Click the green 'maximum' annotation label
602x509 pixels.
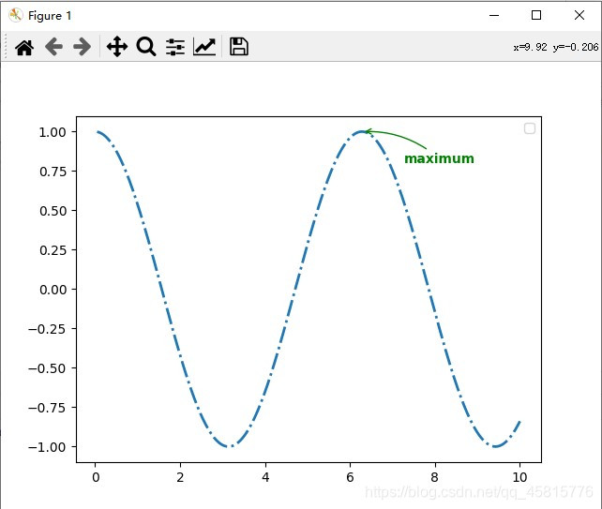click(439, 158)
